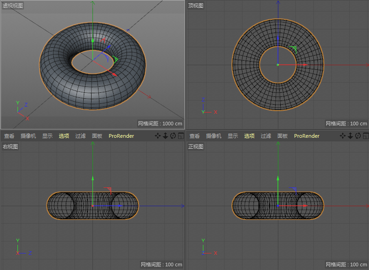The height and width of the screenshot is (270, 369).
Task: Open ProRender menu above the right view
Action: click(121, 136)
